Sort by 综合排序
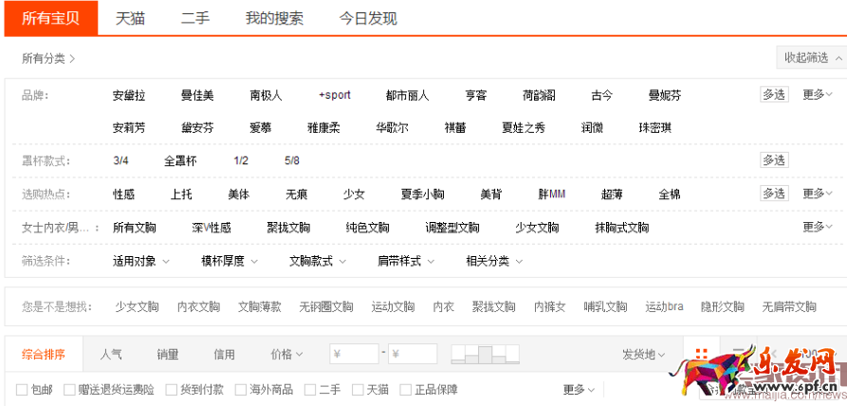 tap(44, 355)
